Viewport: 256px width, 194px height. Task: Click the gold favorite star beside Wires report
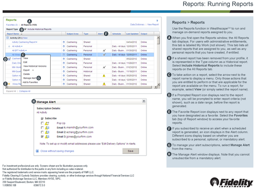(9, 84)
